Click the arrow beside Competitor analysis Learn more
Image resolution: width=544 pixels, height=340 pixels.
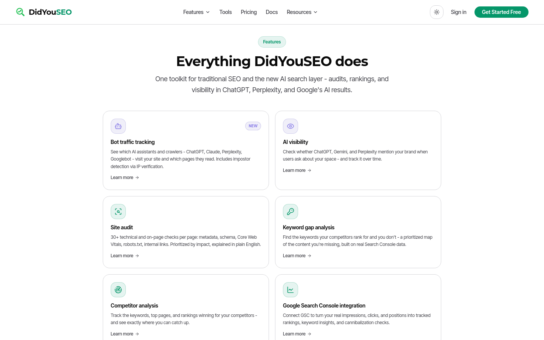[x=137, y=334]
